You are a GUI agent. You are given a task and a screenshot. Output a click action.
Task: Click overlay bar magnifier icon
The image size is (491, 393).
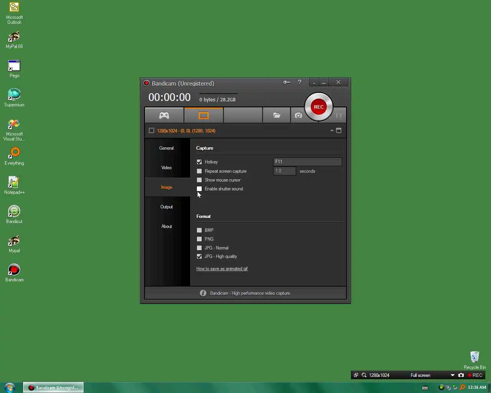click(x=364, y=375)
